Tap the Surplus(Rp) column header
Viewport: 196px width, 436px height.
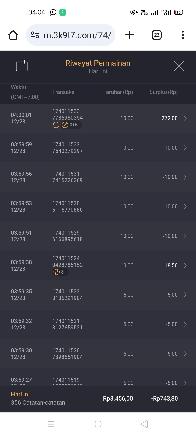(x=164, y=92)
